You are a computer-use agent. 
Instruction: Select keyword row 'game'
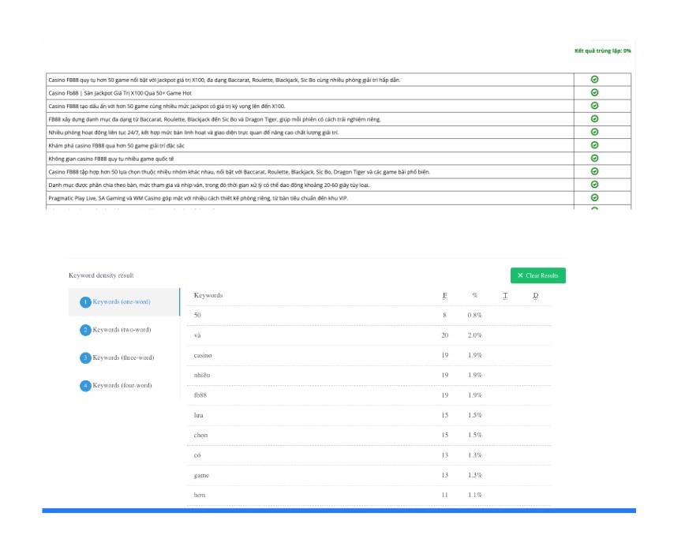(x=369, y=476)
